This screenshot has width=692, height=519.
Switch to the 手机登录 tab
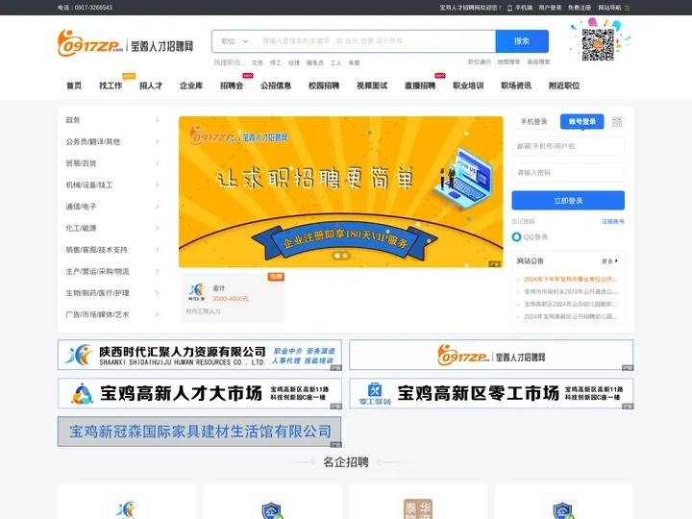pos(533,122)
